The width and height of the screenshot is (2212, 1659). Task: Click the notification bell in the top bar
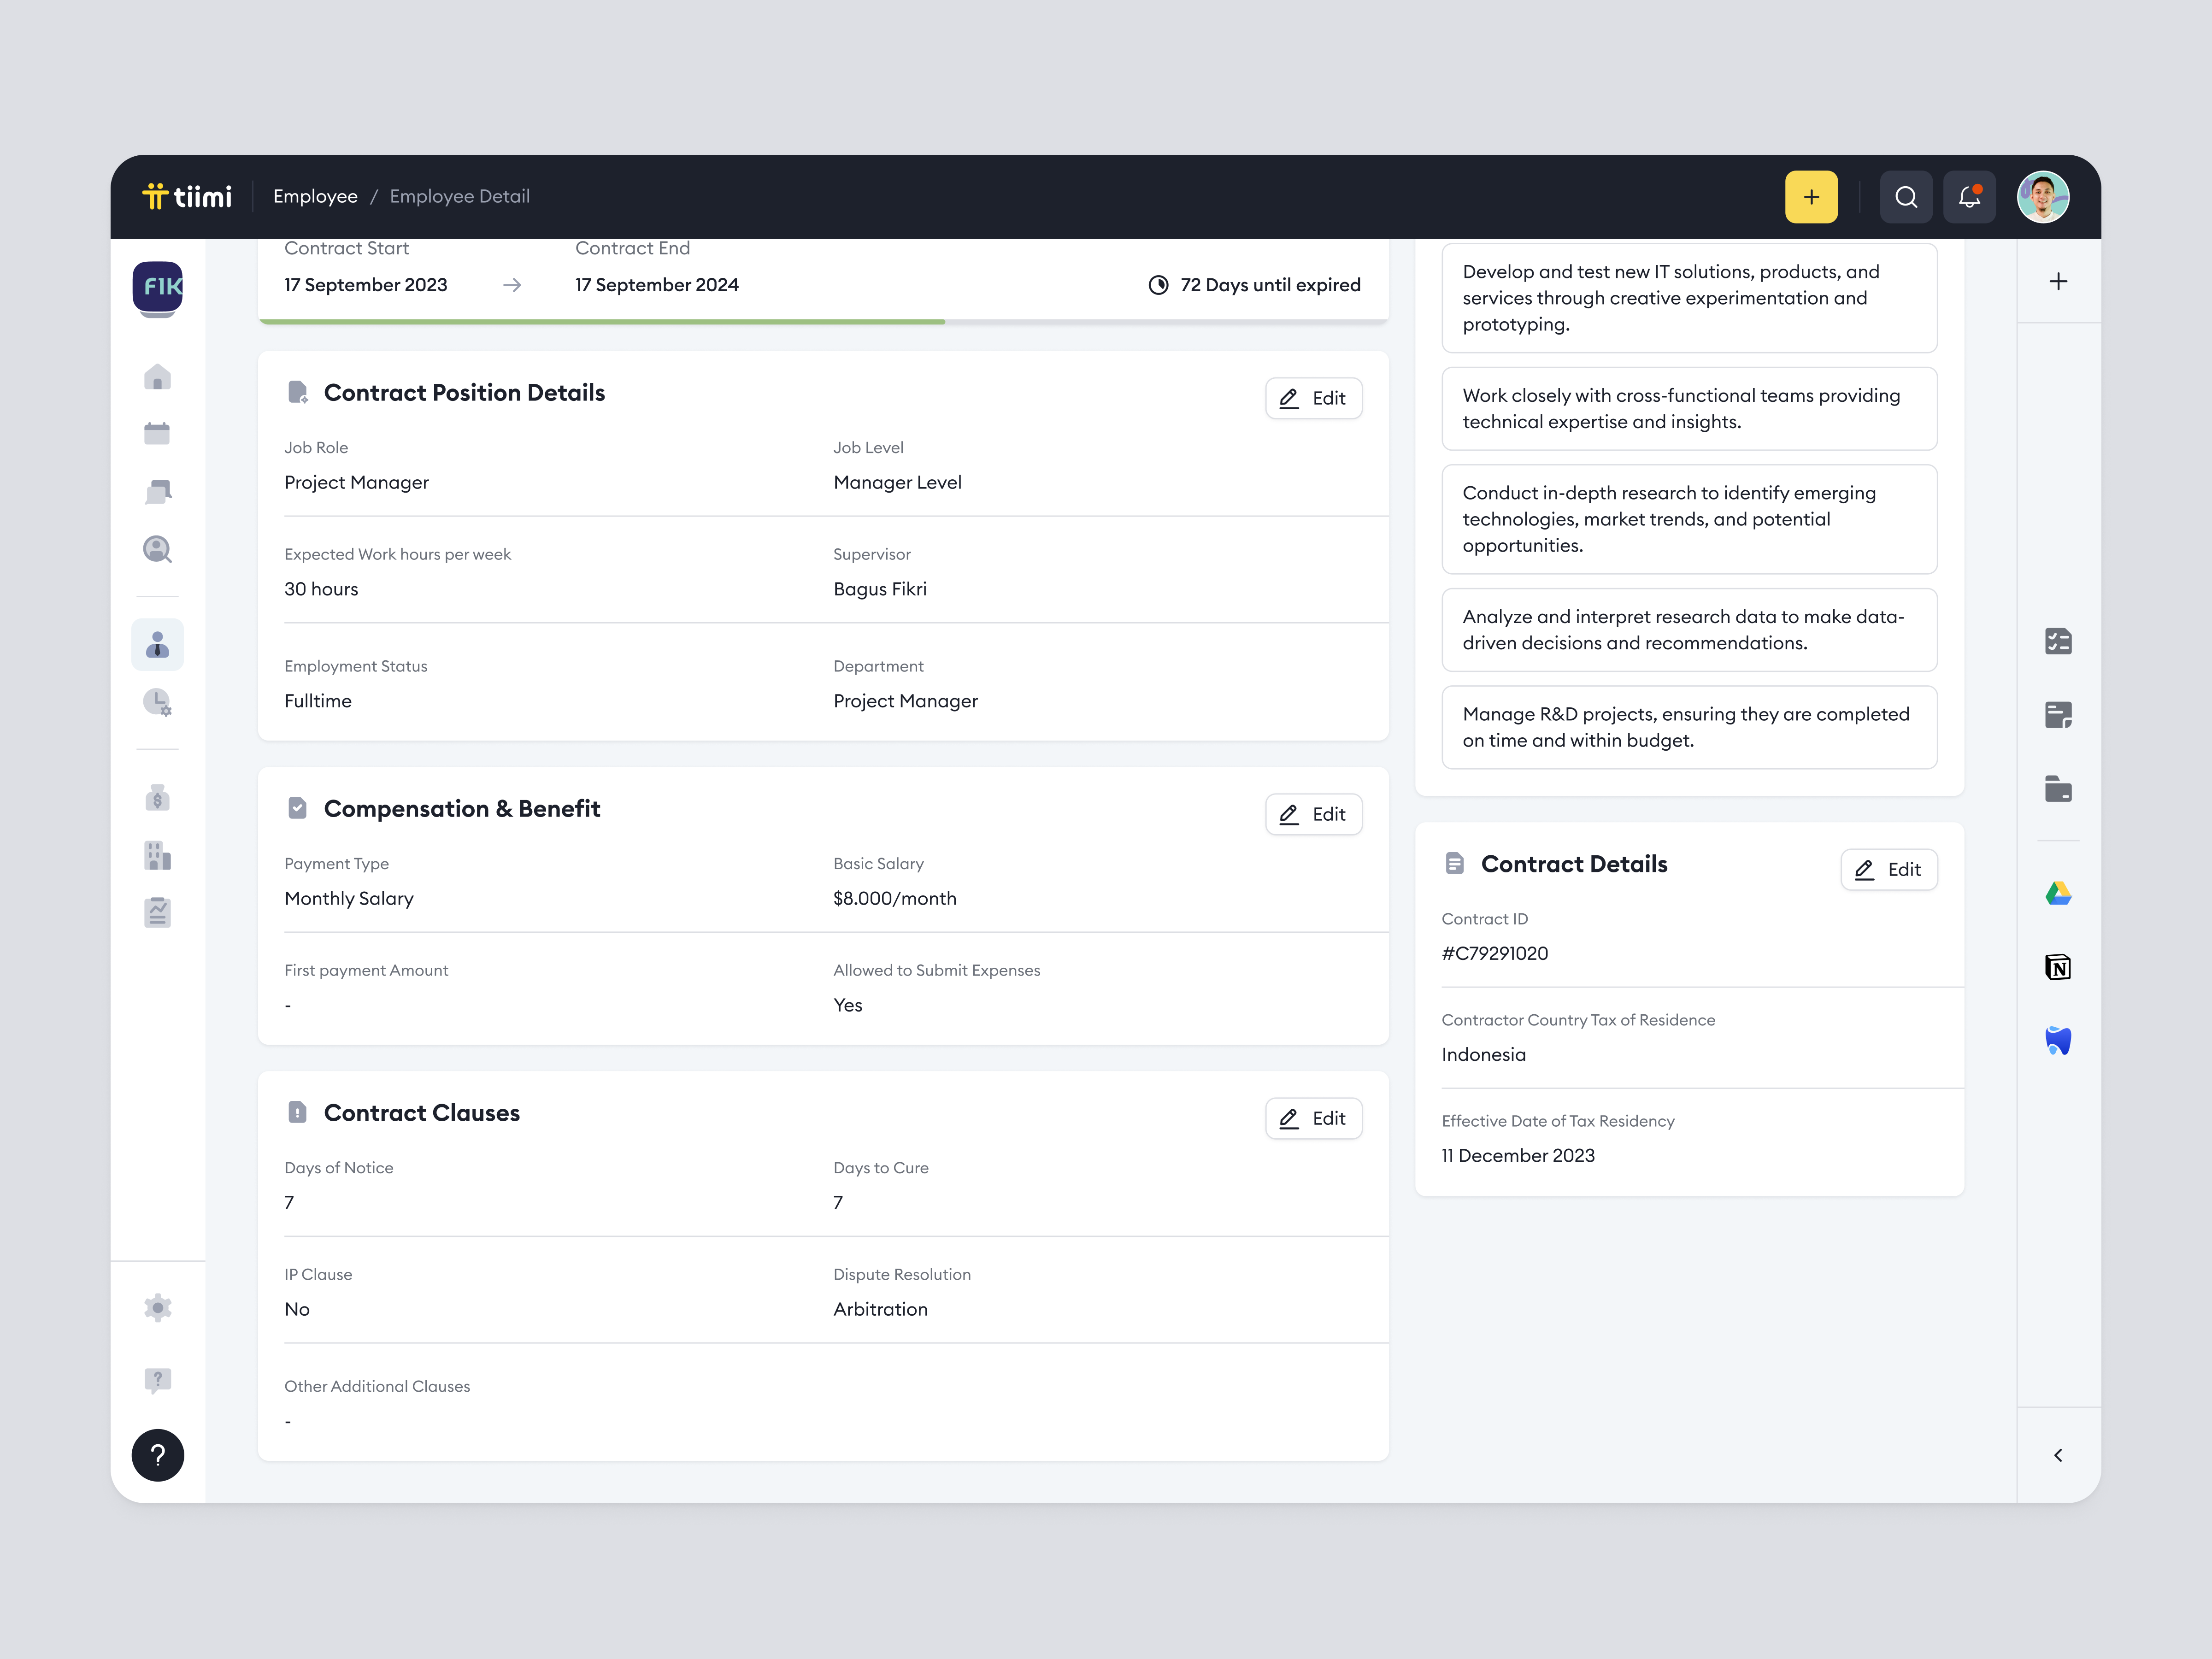point(1969,196)
